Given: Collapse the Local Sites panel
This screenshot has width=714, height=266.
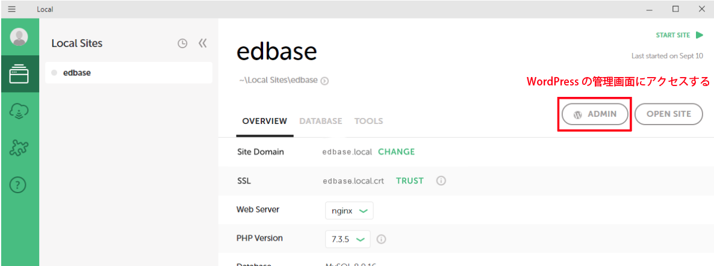Looking at the screenshot, I should [203, 43].
